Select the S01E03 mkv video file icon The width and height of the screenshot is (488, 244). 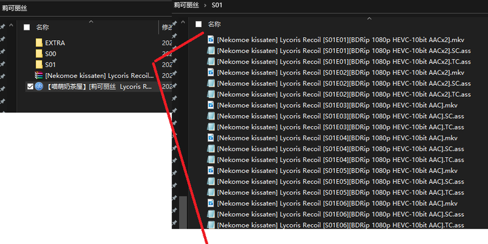click(211, 105)
